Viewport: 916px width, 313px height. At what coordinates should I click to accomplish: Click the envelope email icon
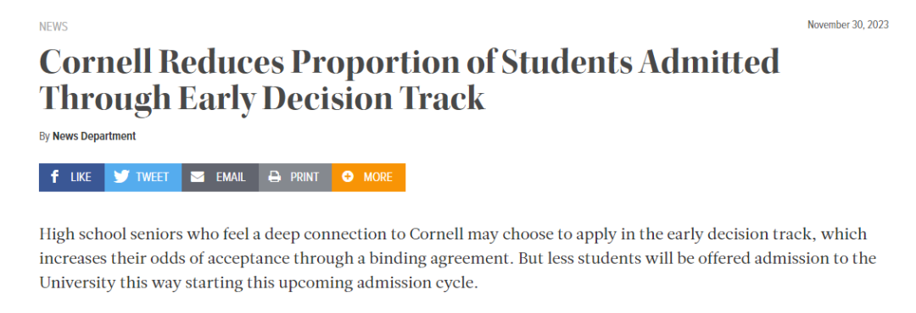click(x=198, y=177)
